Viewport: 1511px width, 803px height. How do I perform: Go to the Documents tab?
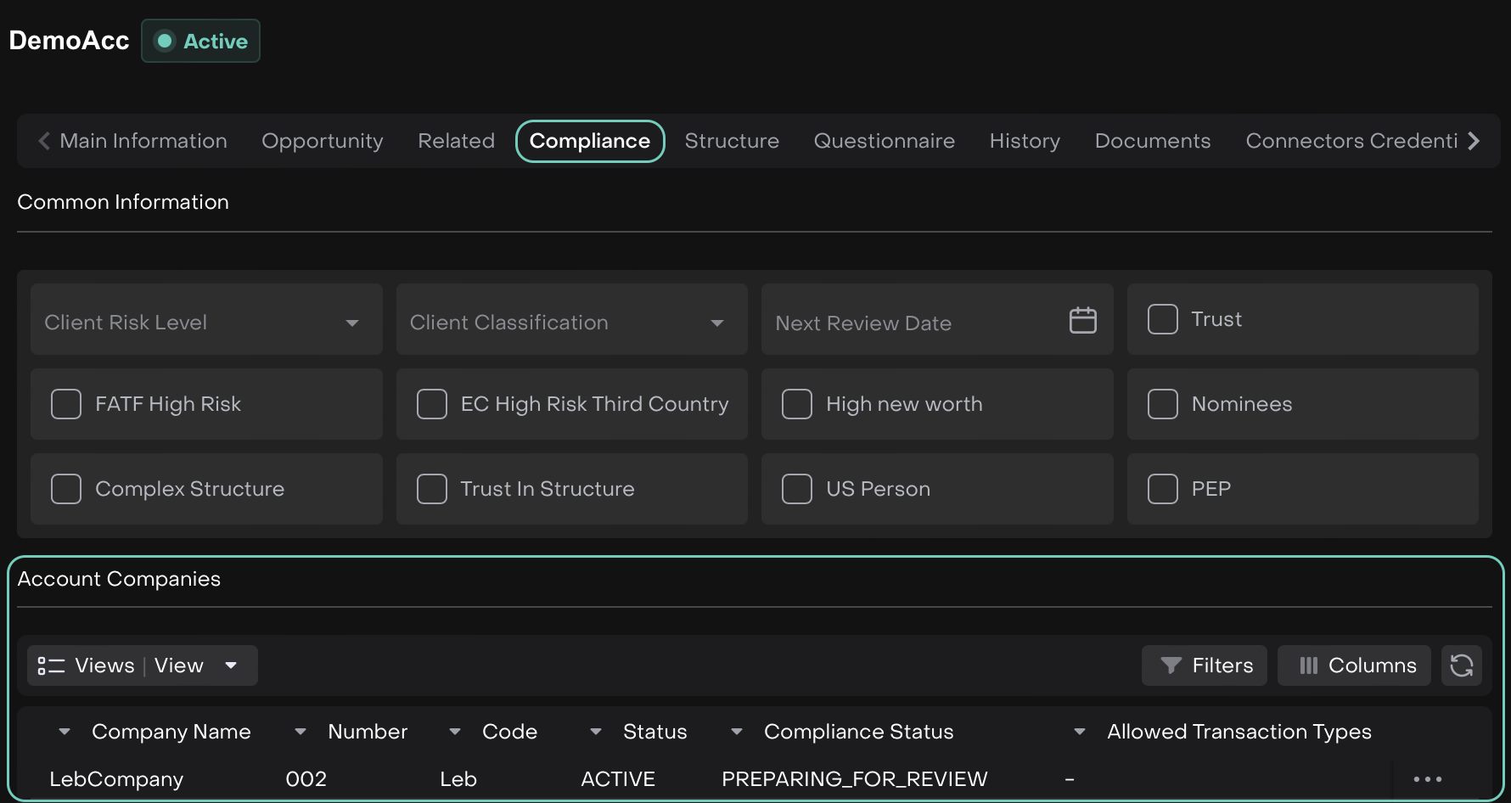(1152, 141)
